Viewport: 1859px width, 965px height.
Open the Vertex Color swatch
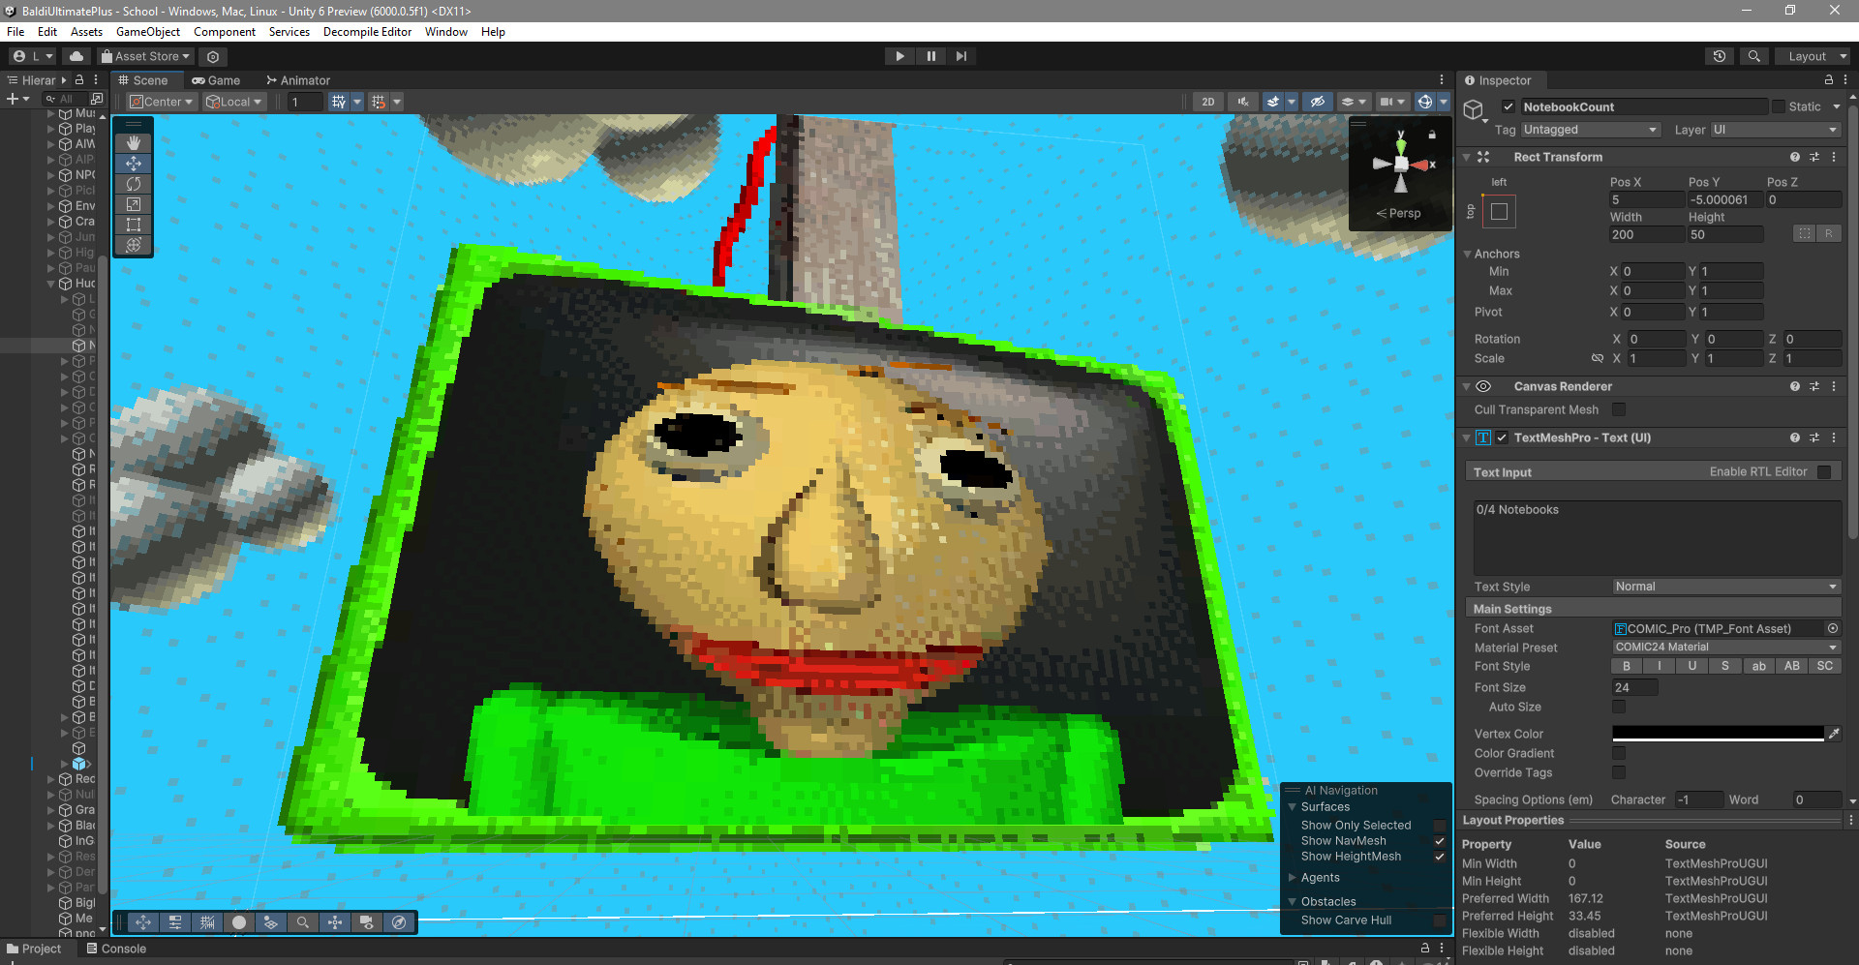[1719, 734]
